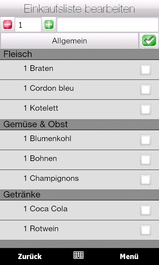Go back with Zurück softkey
159x265 pixels.
point(30,256)
